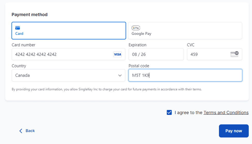252x144 pixels.
Task: Click the SingleKey Inc card disclaimer text
Action: coord(106,89)
